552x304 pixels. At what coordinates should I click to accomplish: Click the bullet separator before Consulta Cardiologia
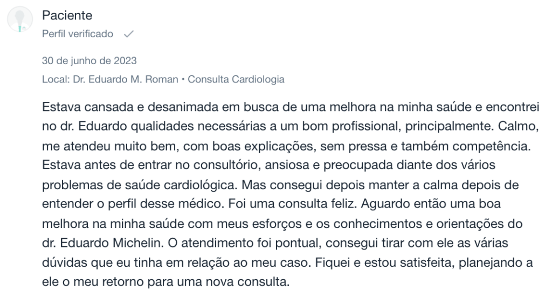(183, 80)
